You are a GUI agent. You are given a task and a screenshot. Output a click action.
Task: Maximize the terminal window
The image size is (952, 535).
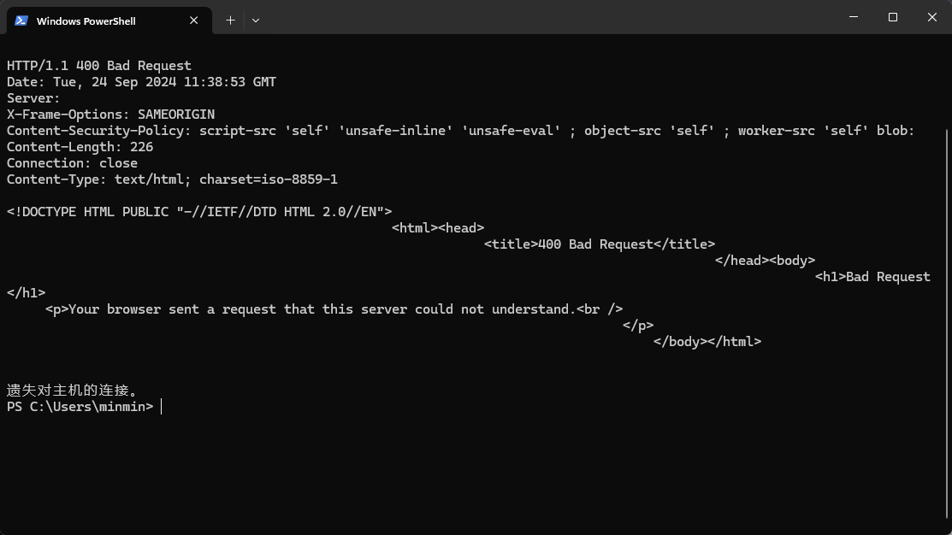[x=892, y=17]
